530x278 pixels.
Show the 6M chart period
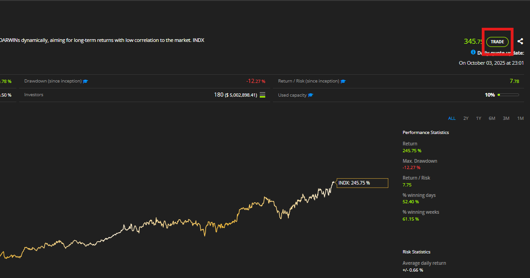point(492,118)
